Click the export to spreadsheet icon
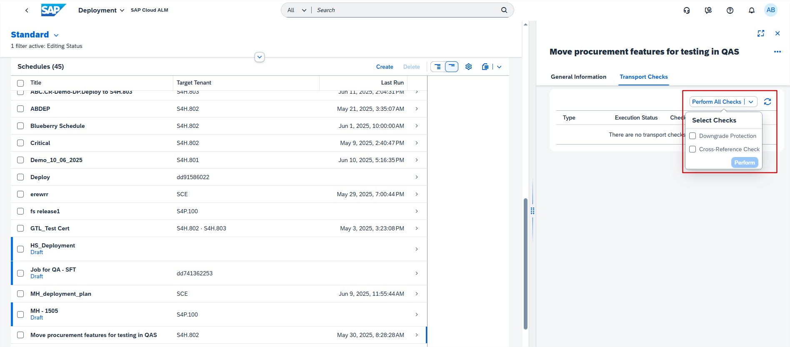790x347 pixels. click(x=485, y=67)
